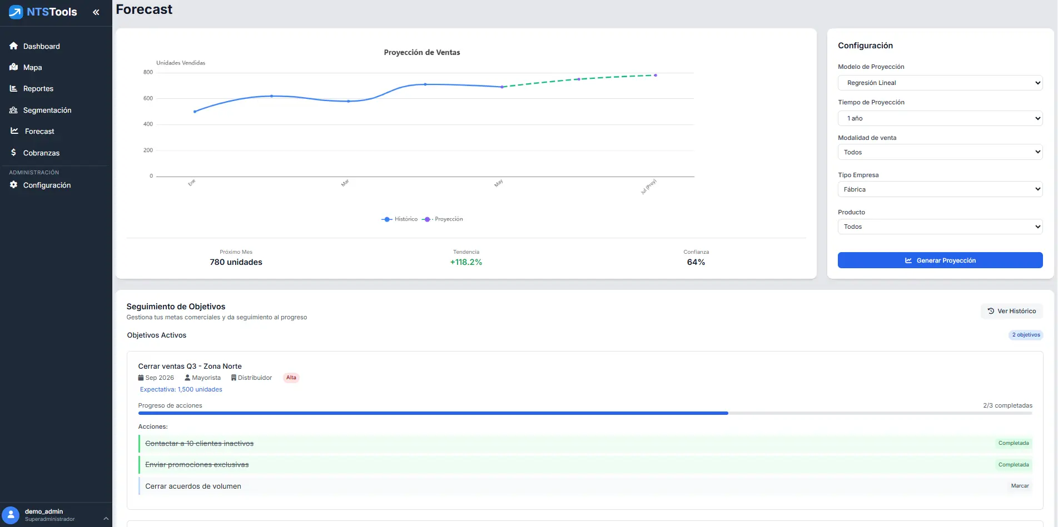The image size is (1058, 527).
Task: Open the Forecast menu item
Action: click(39, 132)
